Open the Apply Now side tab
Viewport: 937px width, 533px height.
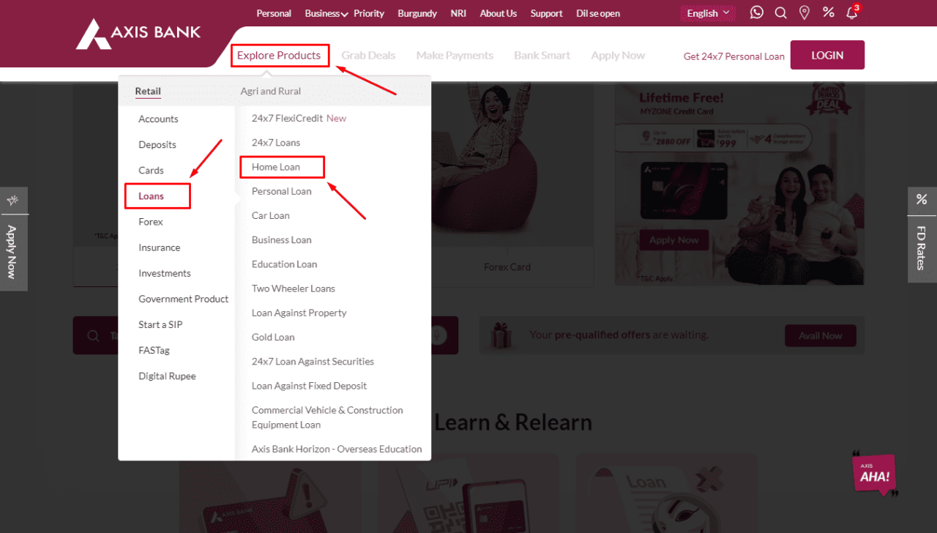point(12,252)
